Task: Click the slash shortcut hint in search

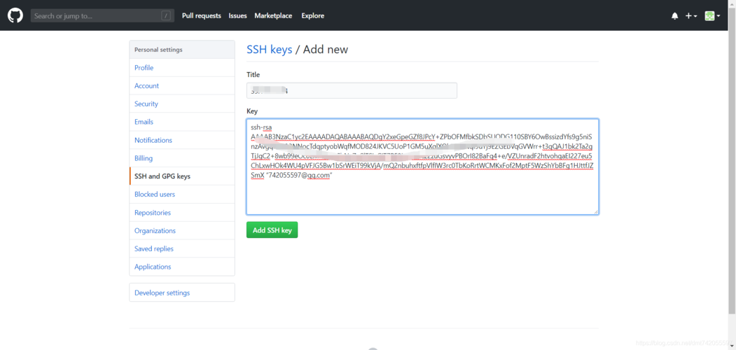Action: pyautogui.click(x=166, y=15)
